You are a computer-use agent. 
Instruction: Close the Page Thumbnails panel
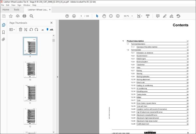[51, 23]
